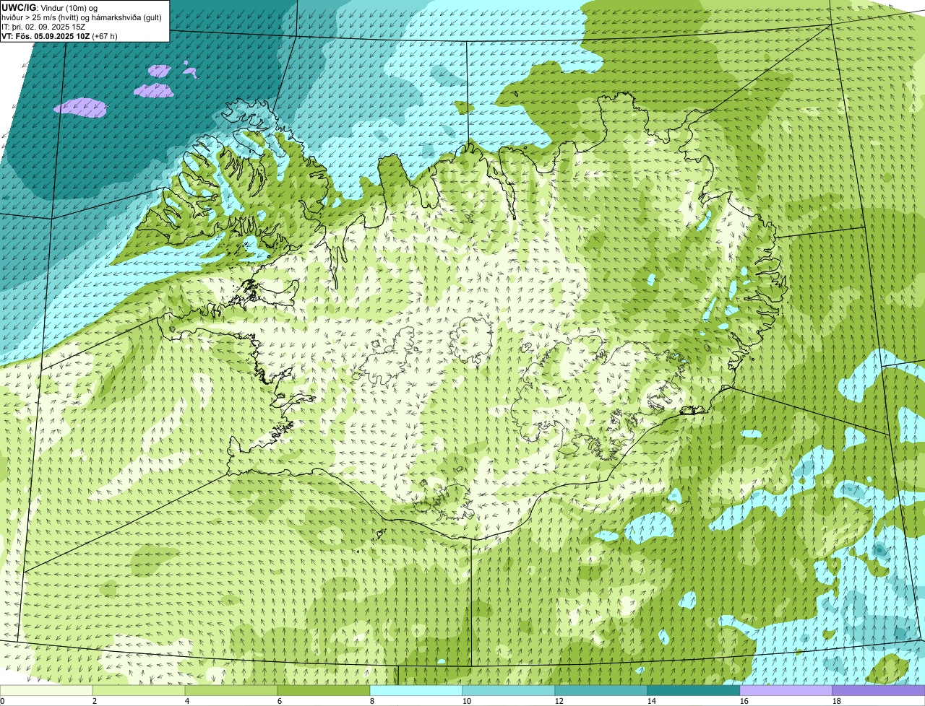Screen dimensions: 925x706
Task: Click the '12' label on the wind scale
Action: coord(559,701)
